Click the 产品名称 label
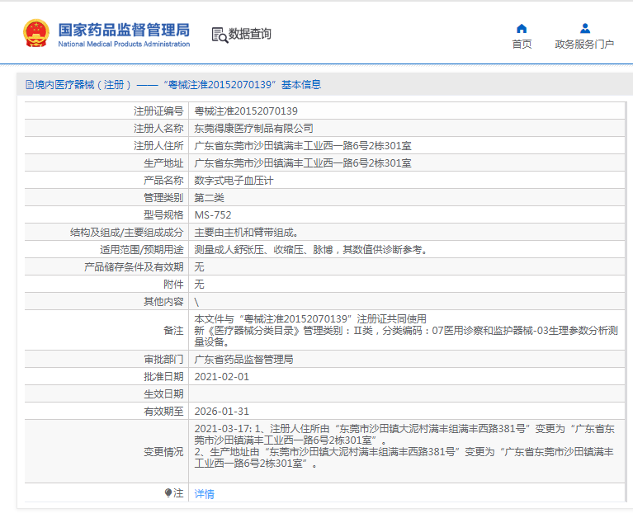The width and height of the screenshot is (633, 518). click(163, 181)
